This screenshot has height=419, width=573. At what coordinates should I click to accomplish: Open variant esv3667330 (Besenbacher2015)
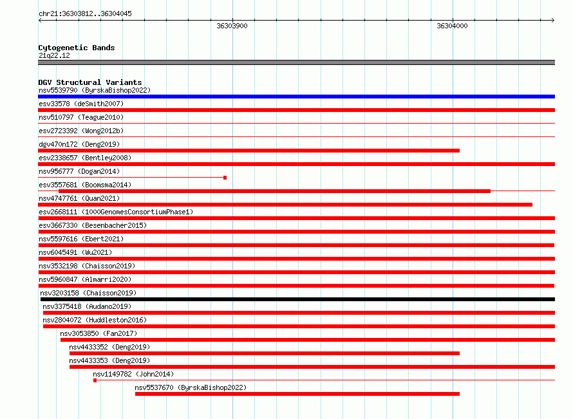pos(93,225)
